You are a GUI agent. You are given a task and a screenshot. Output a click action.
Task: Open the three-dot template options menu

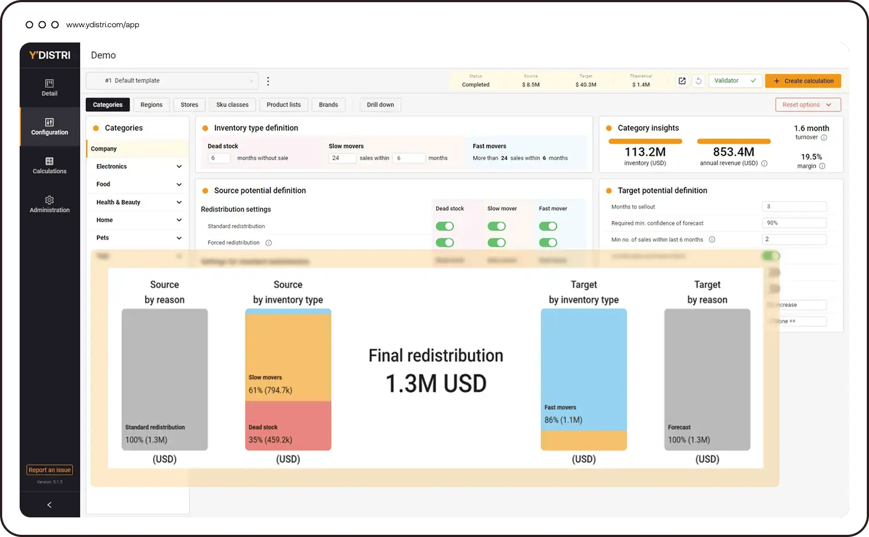click(268, 81)
